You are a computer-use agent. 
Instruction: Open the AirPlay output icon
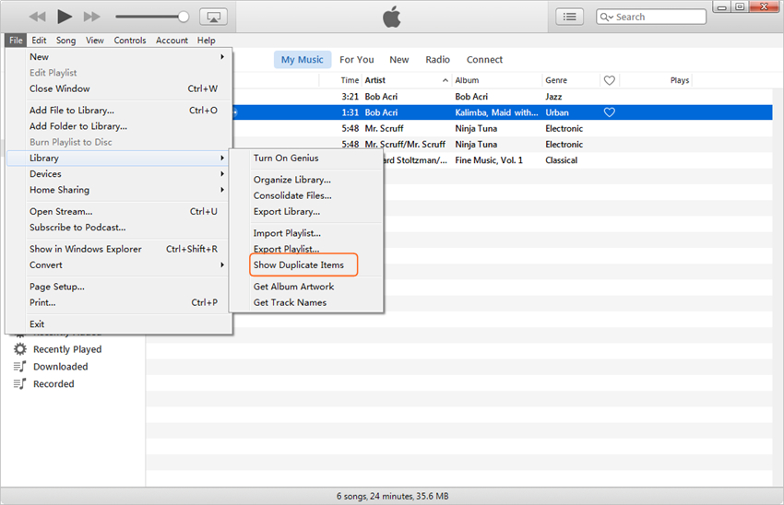213,17
